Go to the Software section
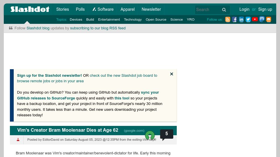The image size is (280, 157). click(103, 9)
